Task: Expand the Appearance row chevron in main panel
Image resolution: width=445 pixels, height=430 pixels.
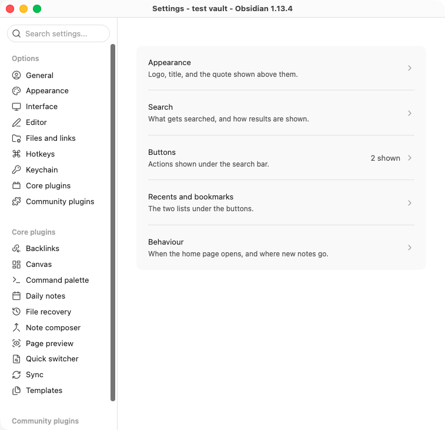Action: pos(410,68)
